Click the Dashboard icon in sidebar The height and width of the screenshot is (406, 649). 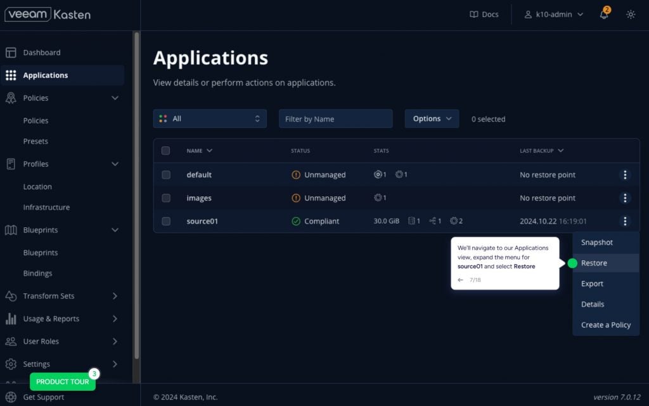tap(11, 53)
